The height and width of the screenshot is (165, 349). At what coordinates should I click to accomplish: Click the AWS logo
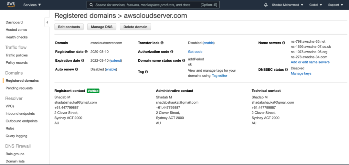click(11, 5)
